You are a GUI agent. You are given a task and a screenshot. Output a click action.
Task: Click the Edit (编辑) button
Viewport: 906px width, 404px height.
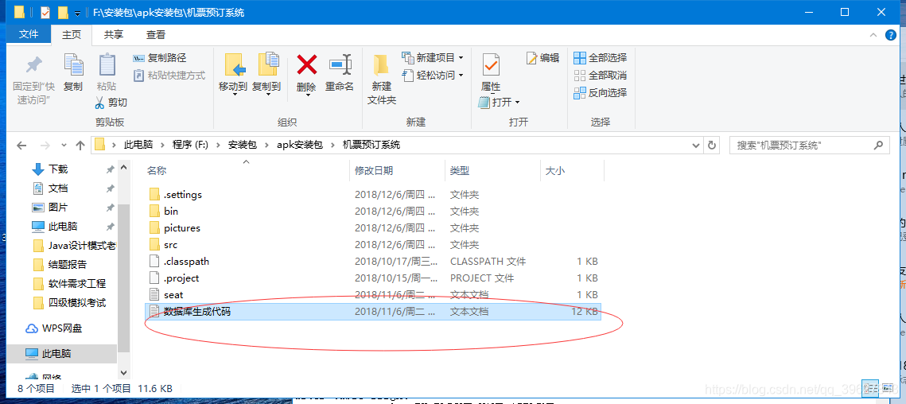coord(542,58)
